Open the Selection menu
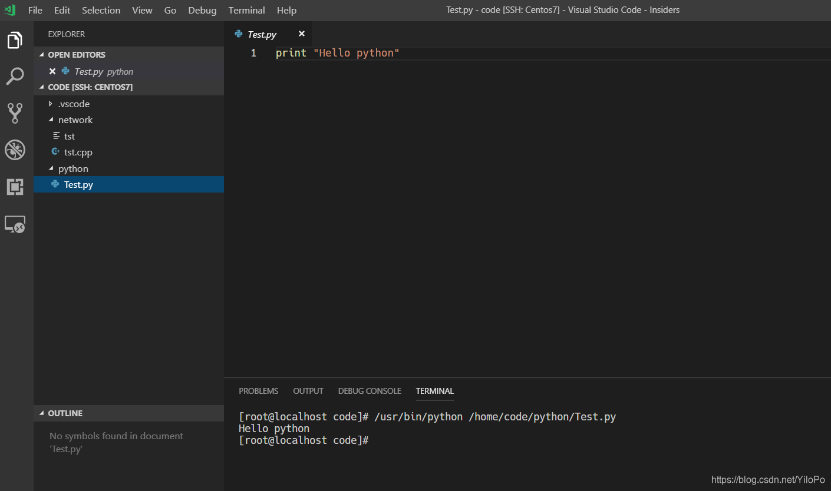The width and height of the screenshot is (831, 491). [x=101, y=10]
